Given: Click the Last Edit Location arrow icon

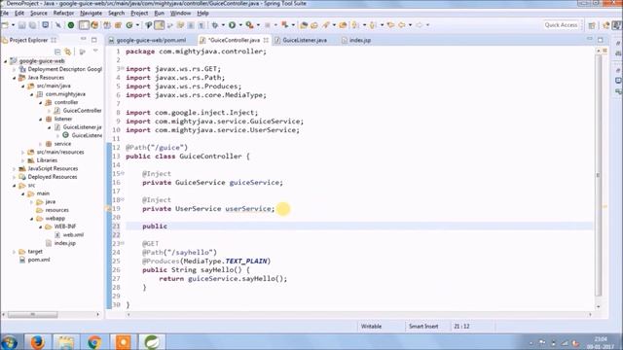Looking at the screenshot, I should (390, 25).
